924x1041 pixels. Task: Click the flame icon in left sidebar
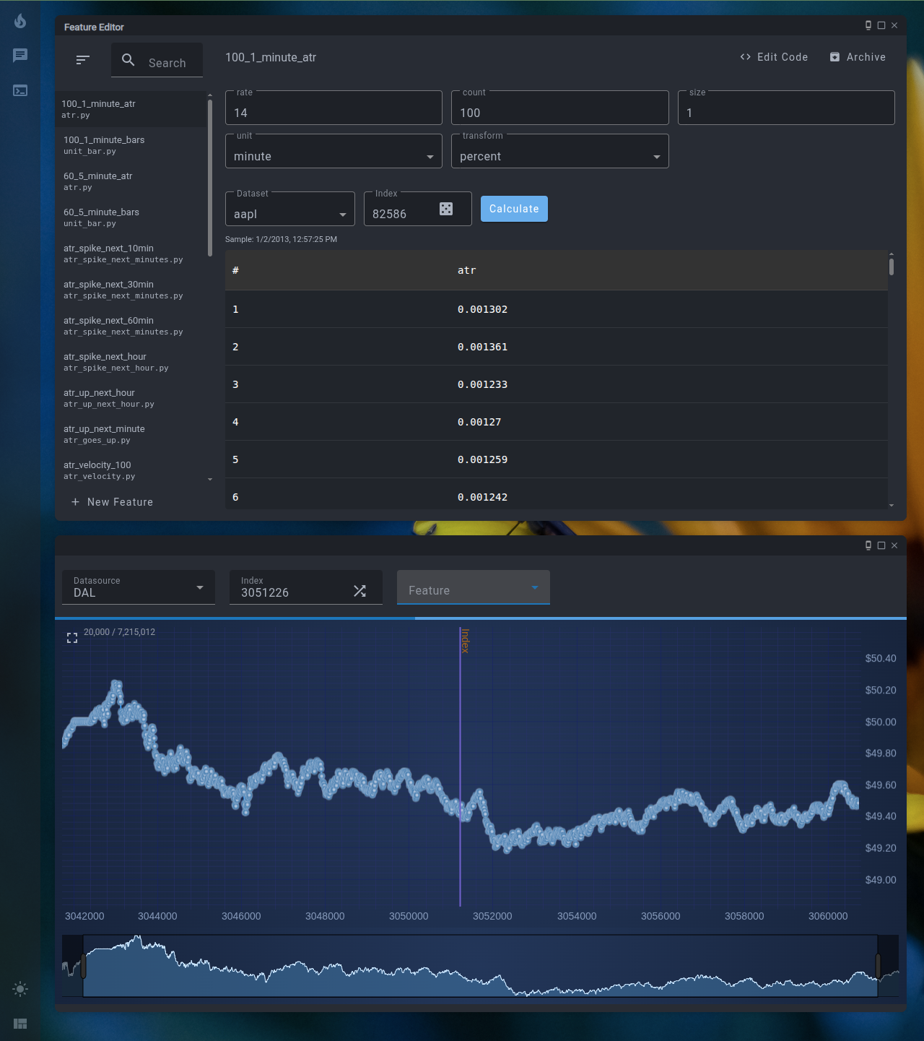pyautogui.click(x=20, y=21)
